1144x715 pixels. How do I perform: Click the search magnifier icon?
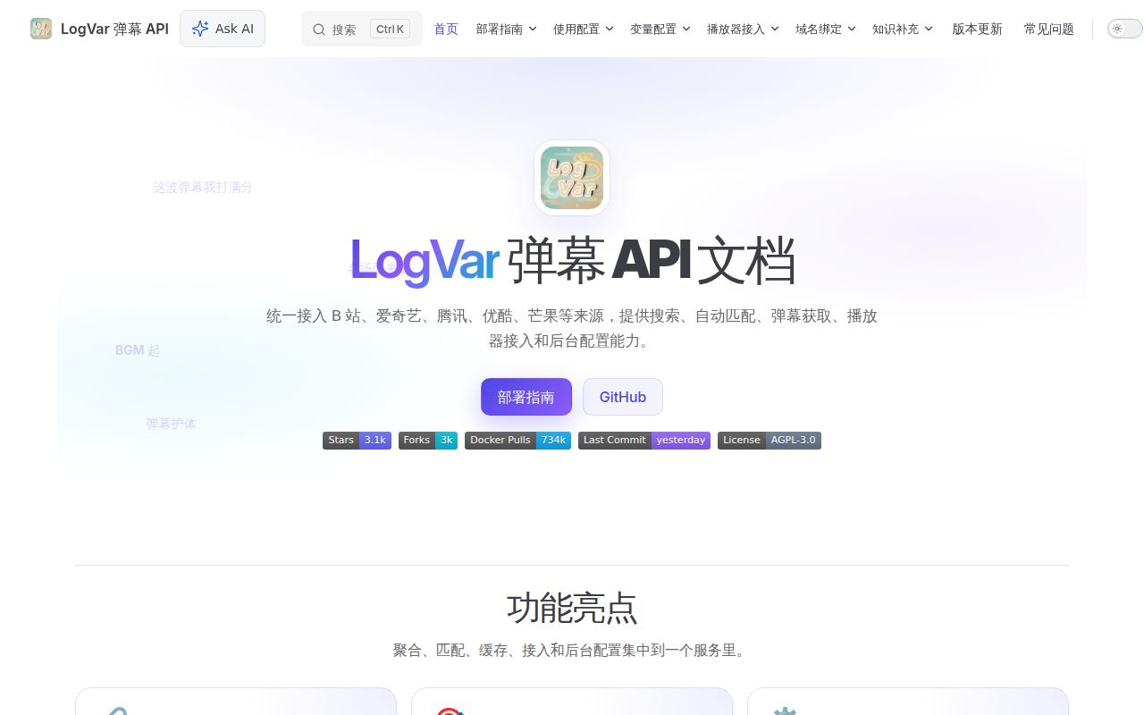click(319, 29)
